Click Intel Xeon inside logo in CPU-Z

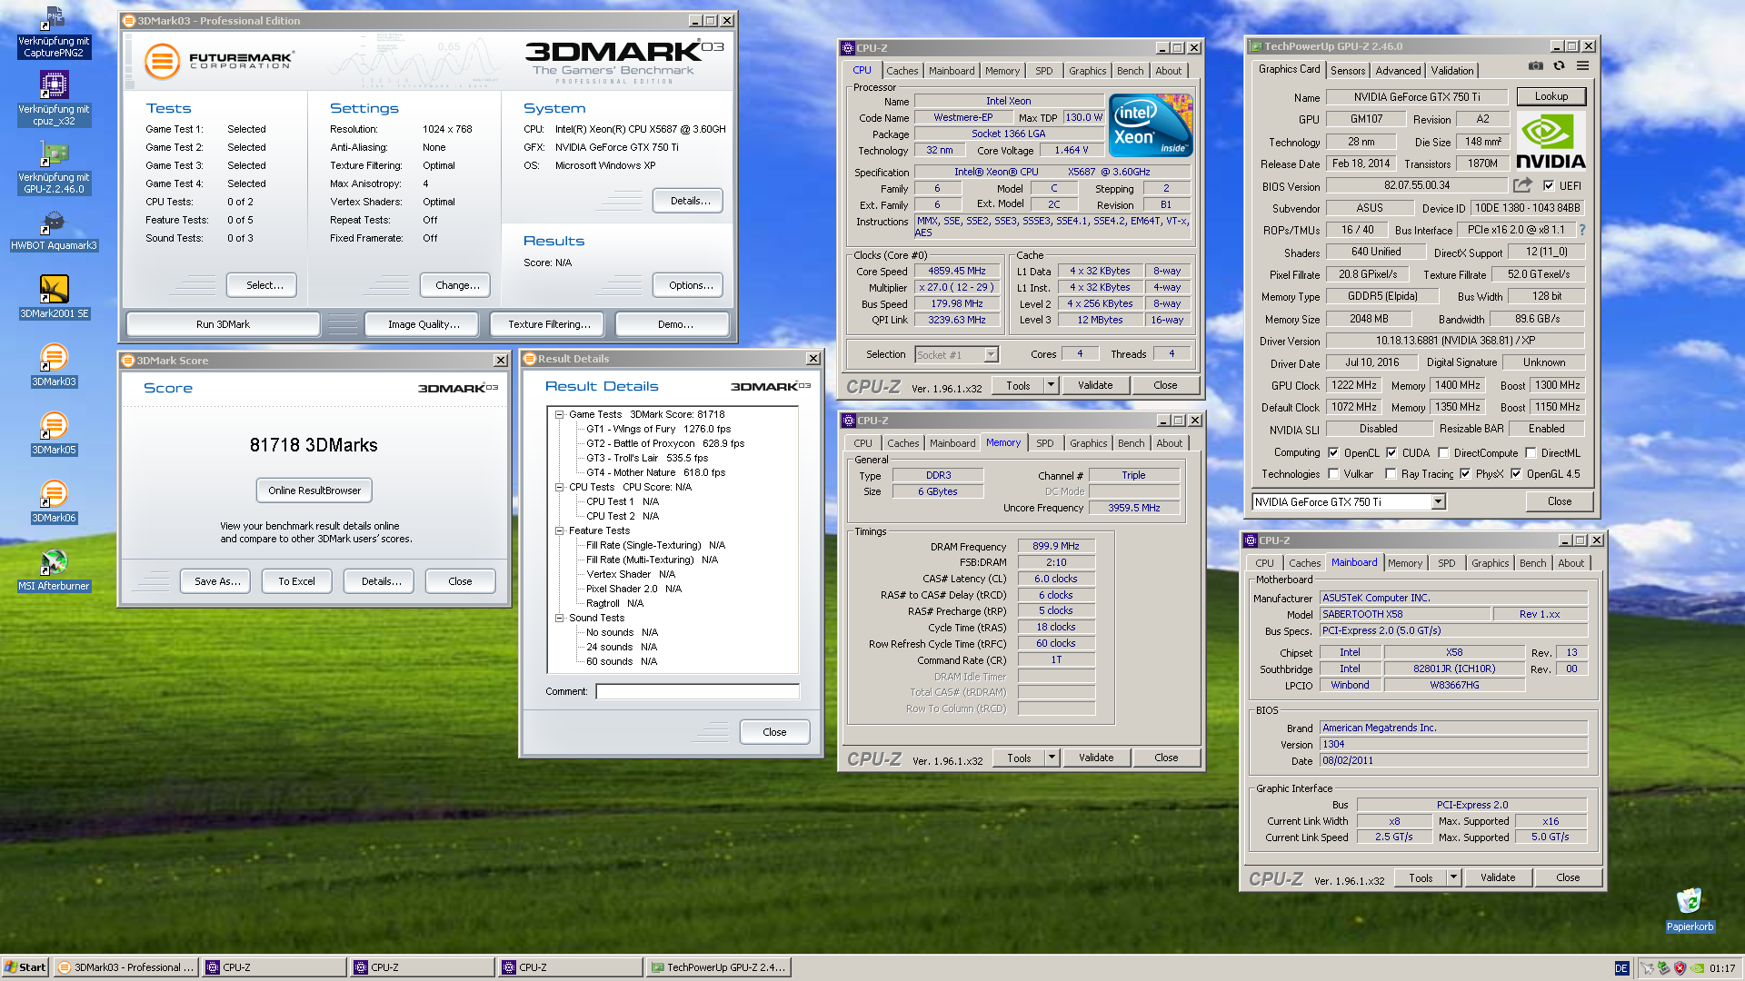point(1151,125)
